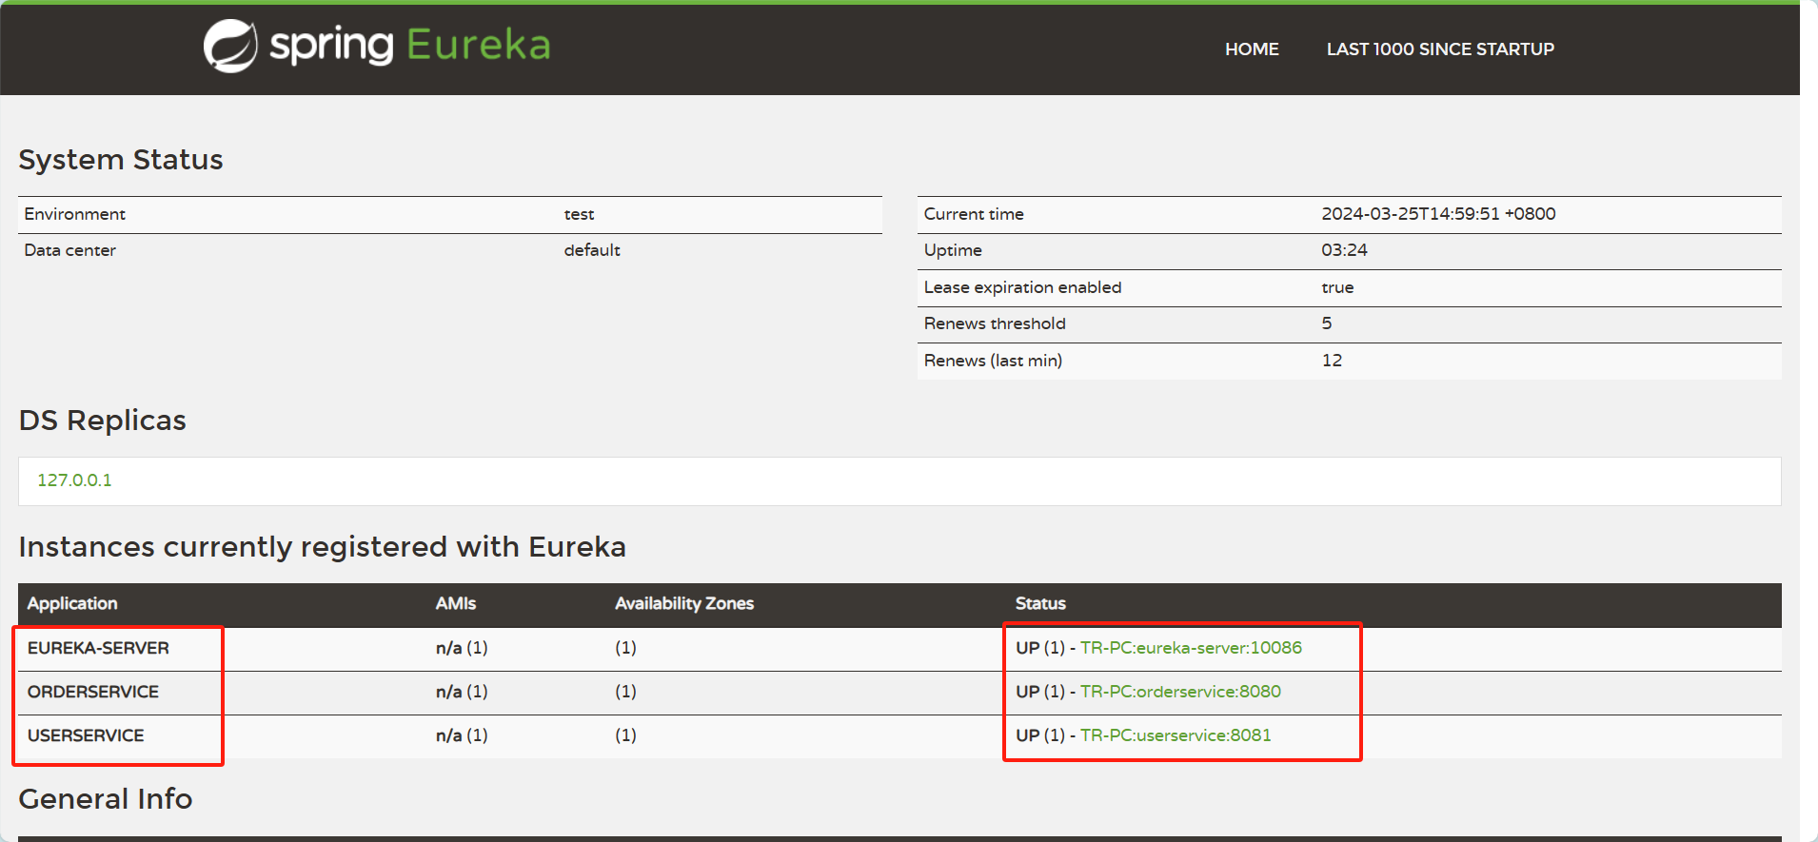The image size is (1818, 842).
Task: Select the EUREKA-SERVER application name
Action: tap(98, 648)
